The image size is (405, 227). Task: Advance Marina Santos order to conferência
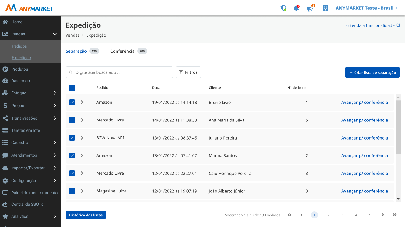tap(364, 155)
